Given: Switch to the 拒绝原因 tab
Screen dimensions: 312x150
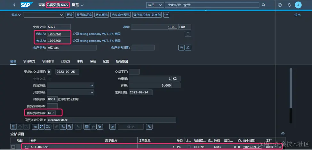Looking at the screenshot, I should coord(122,61).
